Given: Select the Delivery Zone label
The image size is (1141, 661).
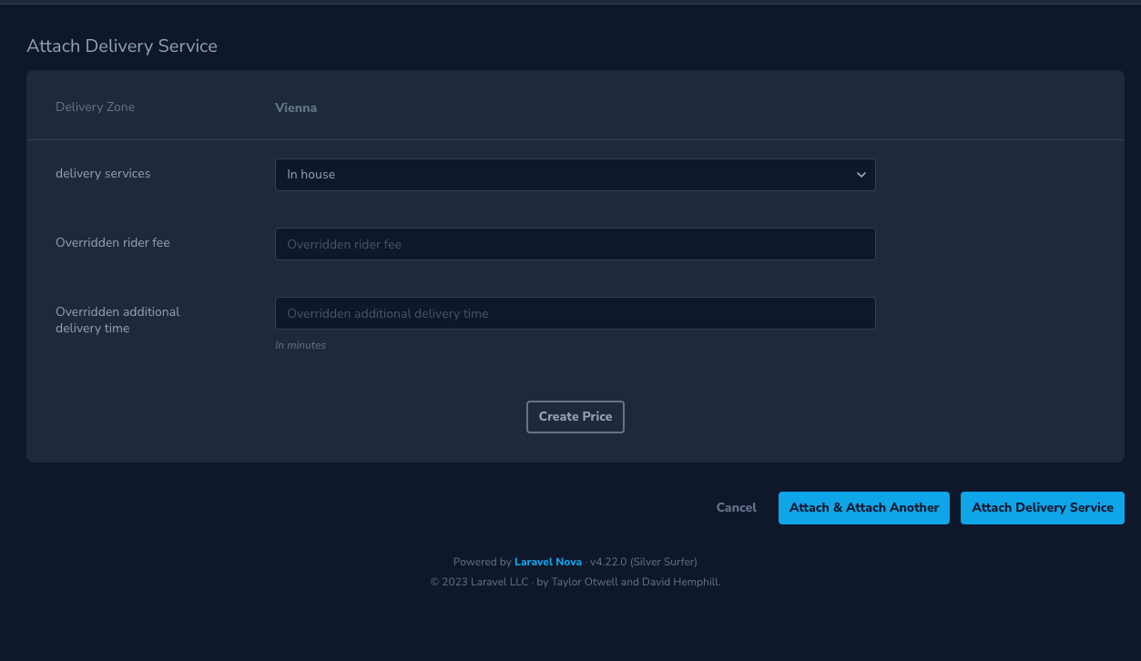Looking at the screenshot, I should pos(95,107).
